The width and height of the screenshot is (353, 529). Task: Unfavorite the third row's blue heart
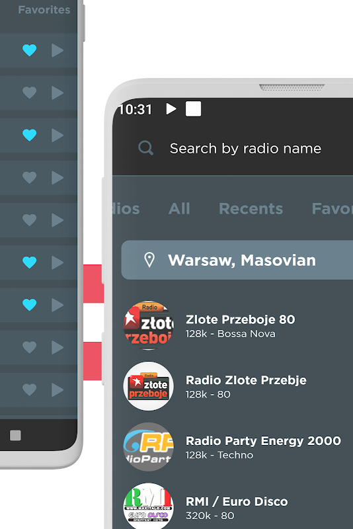29,135
